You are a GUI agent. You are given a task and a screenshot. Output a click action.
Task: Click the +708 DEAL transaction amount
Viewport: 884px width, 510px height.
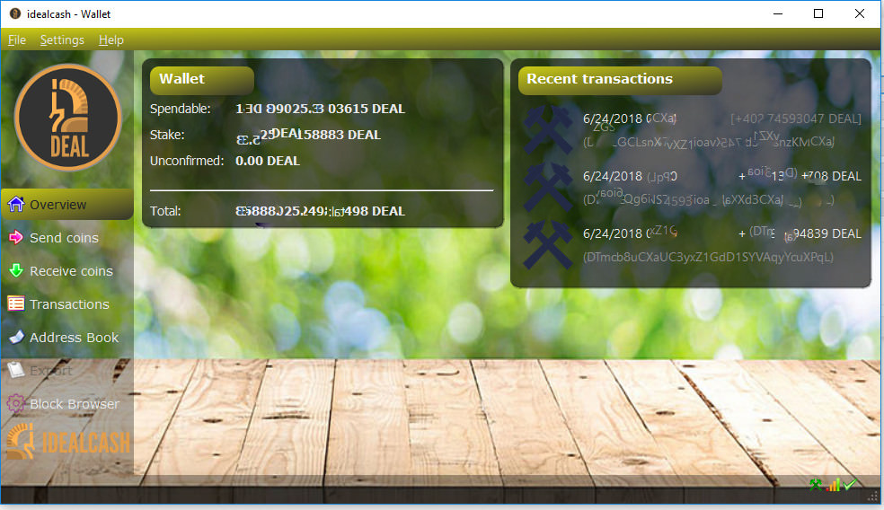[x=800, y=176]
